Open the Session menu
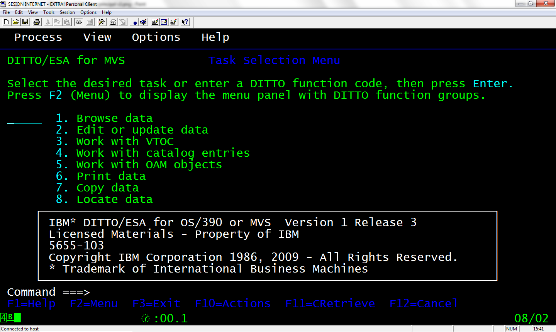 coord(67,12)
